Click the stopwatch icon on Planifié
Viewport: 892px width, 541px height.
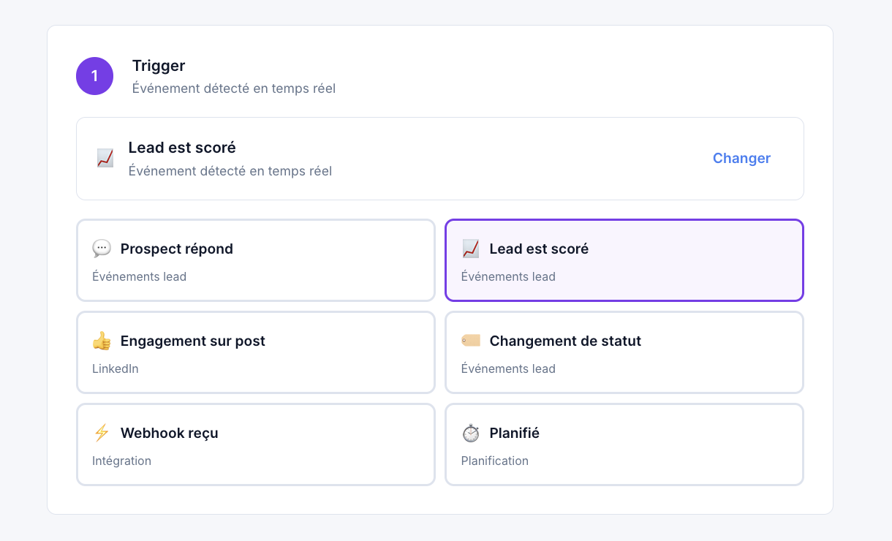tap(471, 433)
